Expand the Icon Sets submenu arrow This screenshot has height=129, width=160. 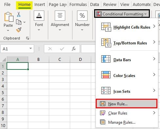(154, 90)
